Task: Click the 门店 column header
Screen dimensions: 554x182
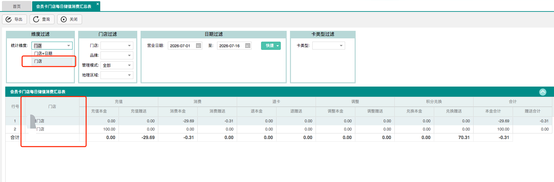Action: [x=52, y=107]
